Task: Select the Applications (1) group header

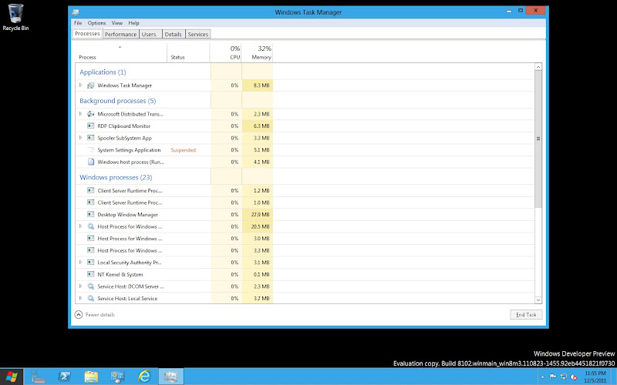Action: pos(103,72)
